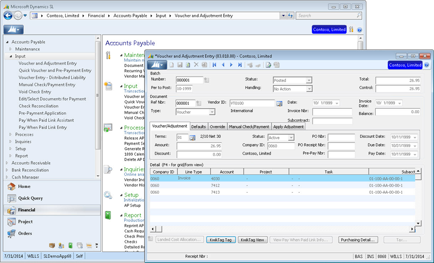Viewport: 434px width, 263px height.
Task: Click the magnifier icon in the Search box
Action: [359, 15]
